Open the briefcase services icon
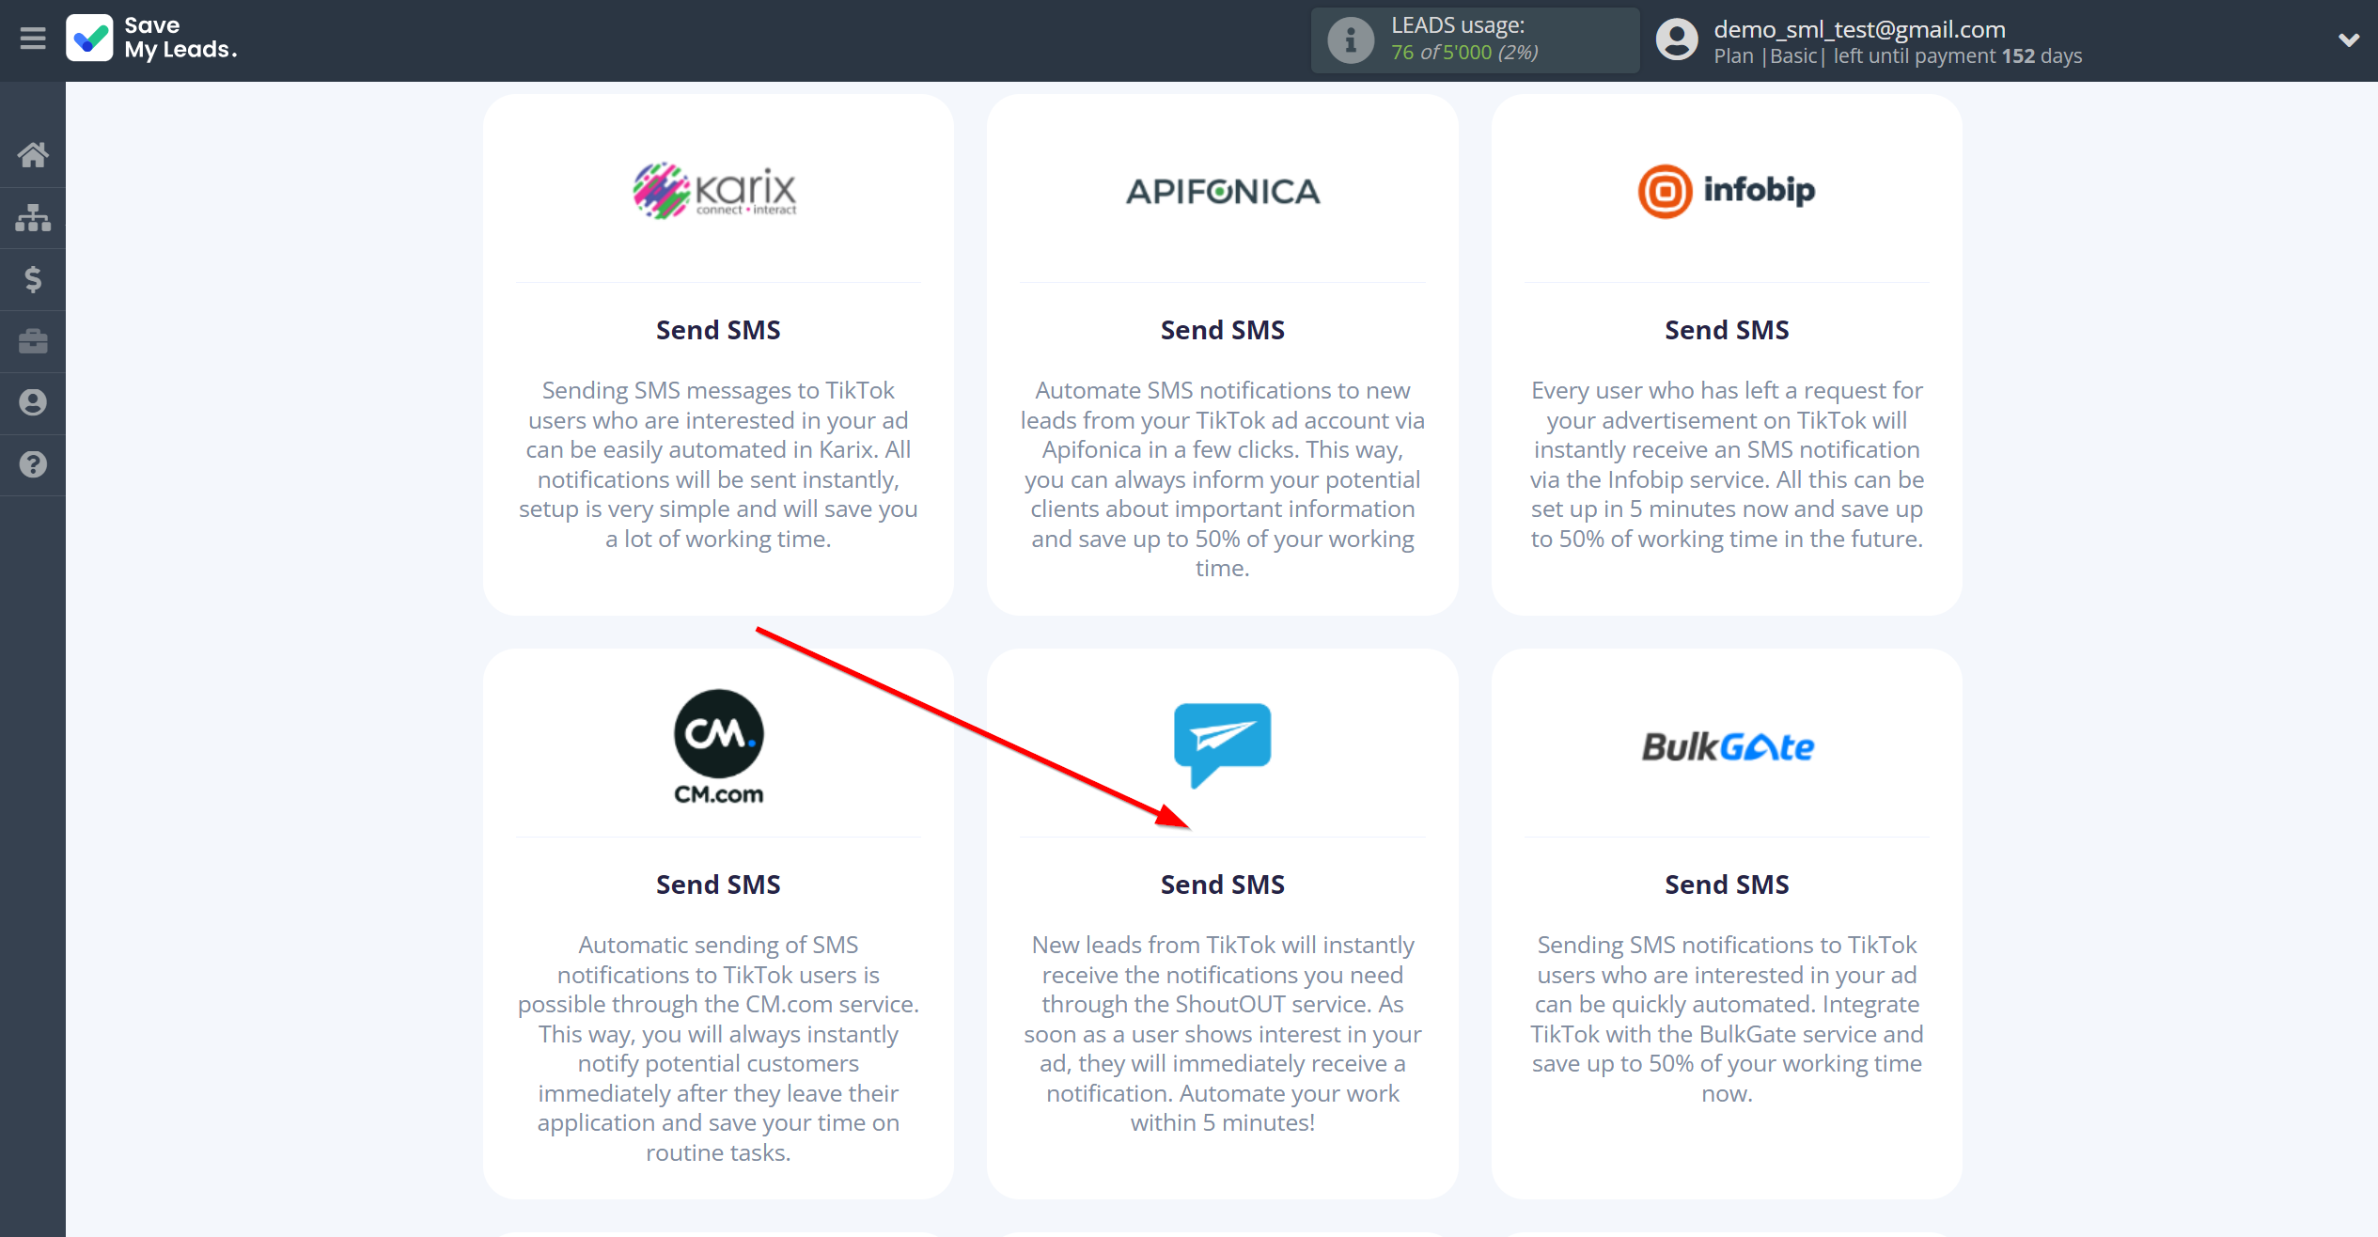 (x=33, y=340)
